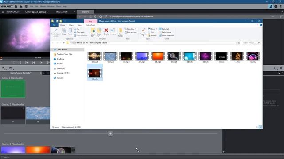
Task: Select the 01.mp4 video thumbnail
Action: (95, 56)
